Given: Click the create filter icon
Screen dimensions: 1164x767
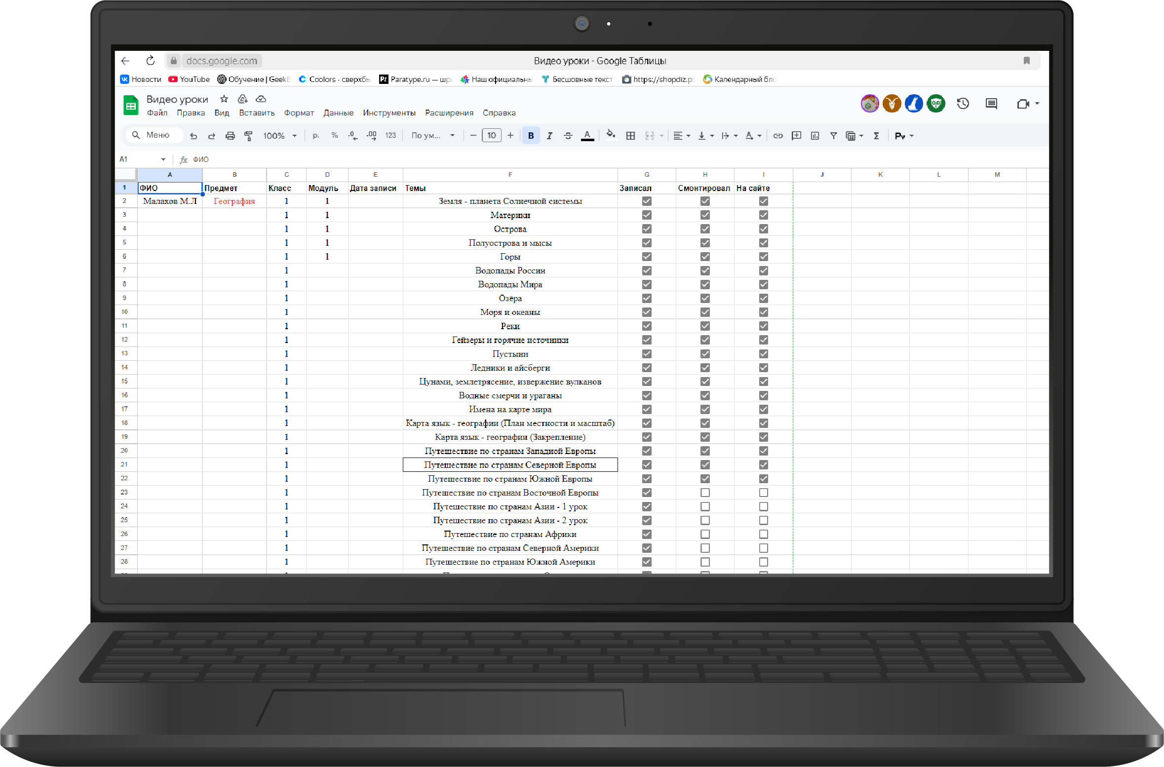Looking at the screenshot, I should point(833,136).
